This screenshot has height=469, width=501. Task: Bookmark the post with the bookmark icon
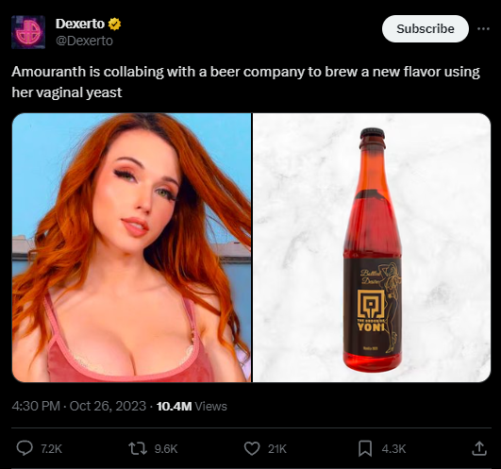point(365,448)
